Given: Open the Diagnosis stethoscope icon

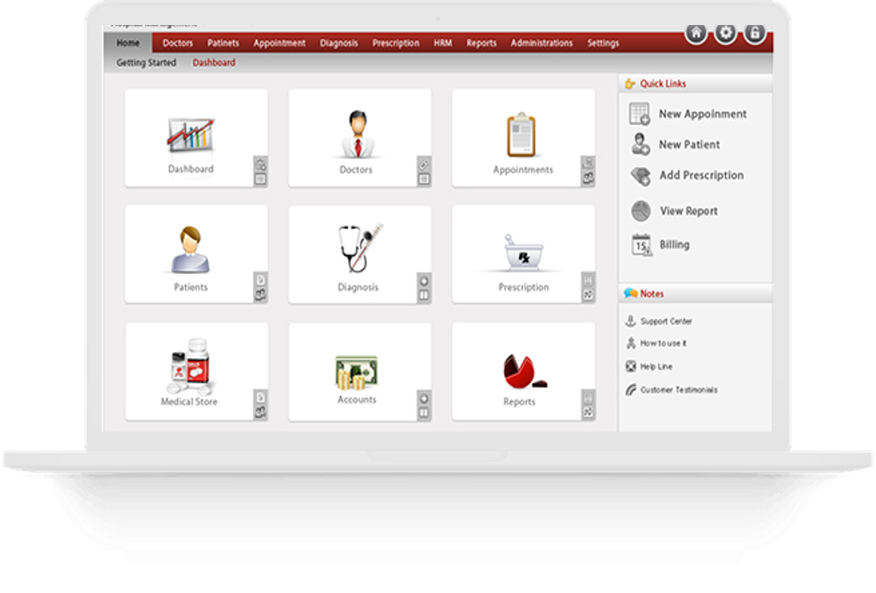Looking at the screenshot, I should (x=359, y=249).
